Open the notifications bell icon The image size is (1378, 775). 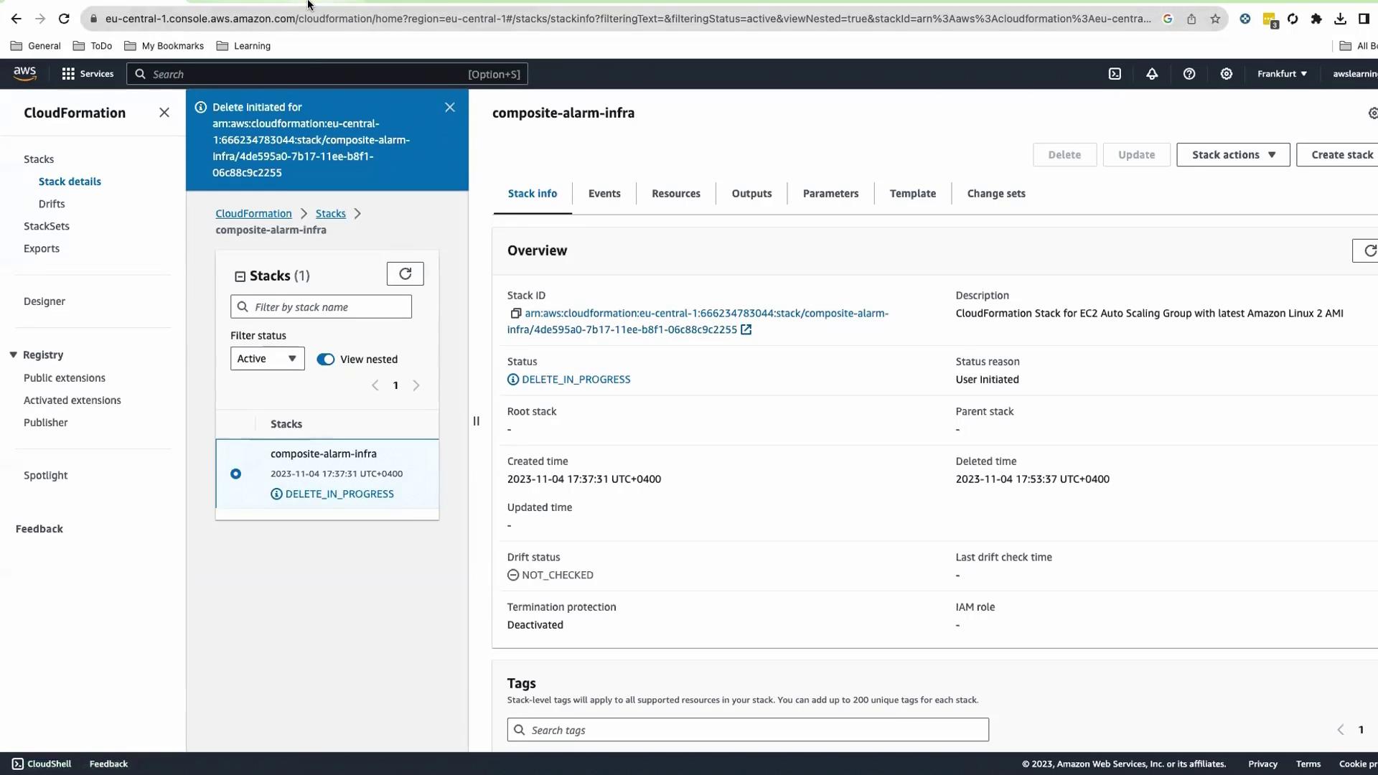(1152, 74)
